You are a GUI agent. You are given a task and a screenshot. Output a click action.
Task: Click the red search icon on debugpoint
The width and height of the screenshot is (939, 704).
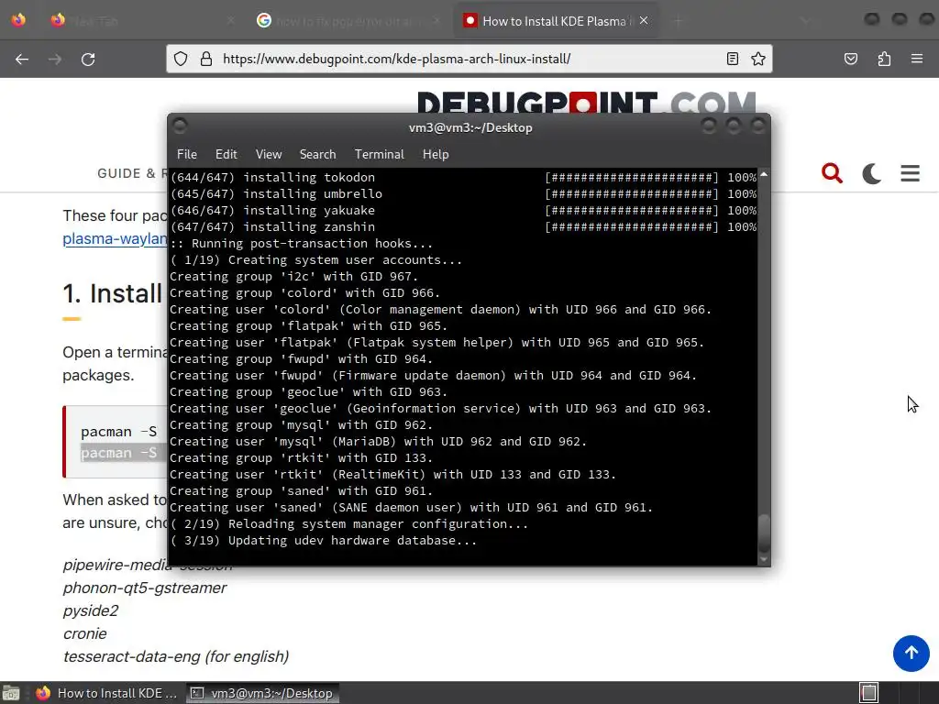click(832, 173)
